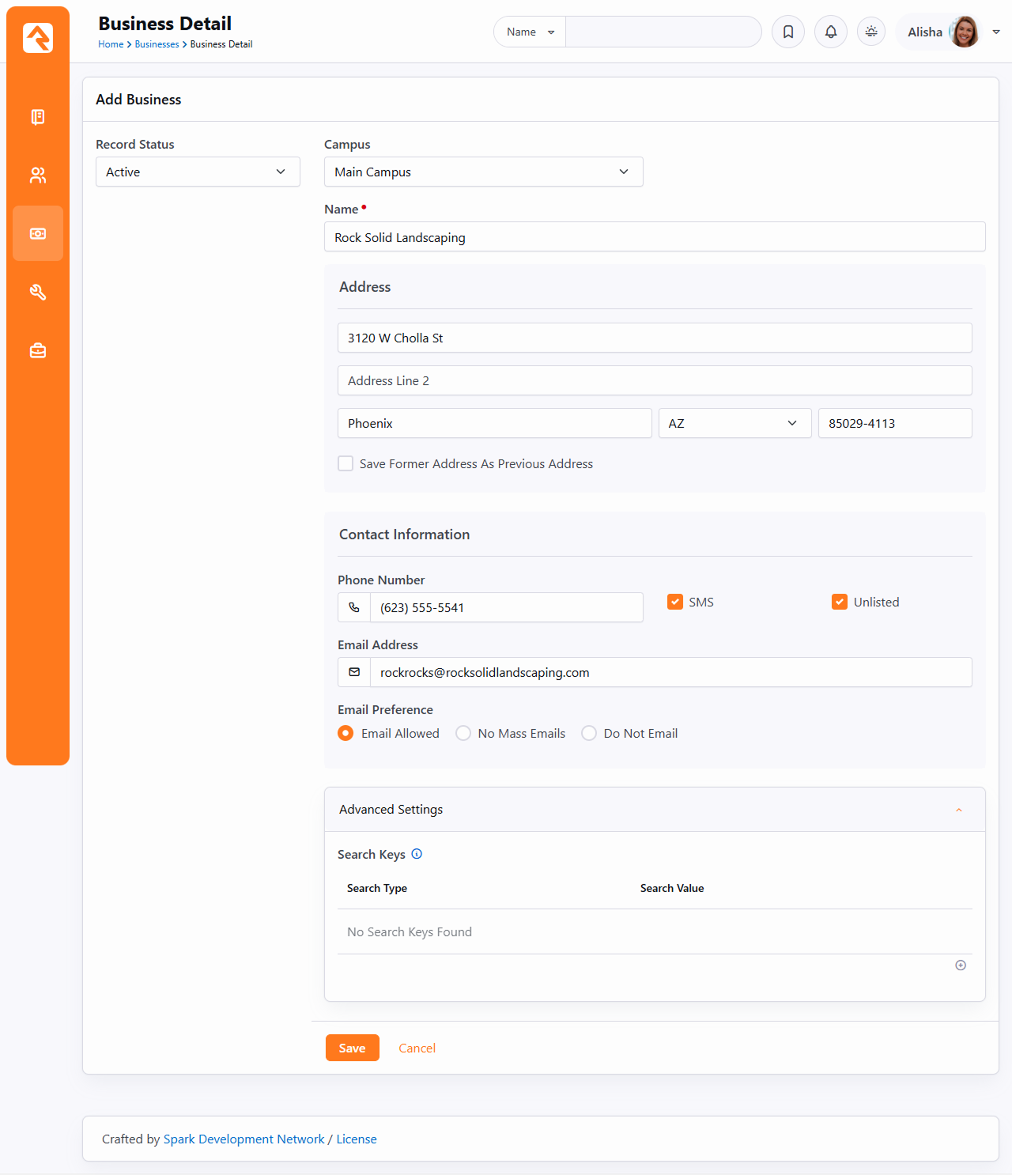Open the wrench tools sidebar icon
This screenshot has width=1012, height=1175.
(38, 293)
